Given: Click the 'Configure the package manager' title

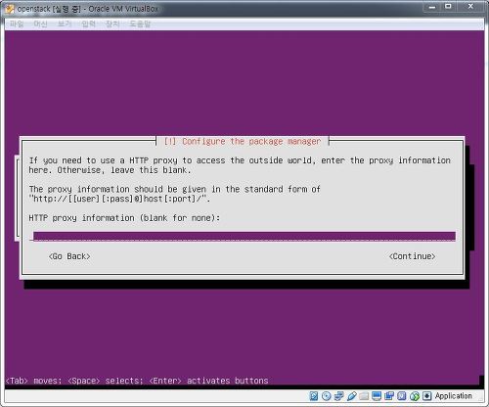Looking at the screenshot, I should coord(251,142).
